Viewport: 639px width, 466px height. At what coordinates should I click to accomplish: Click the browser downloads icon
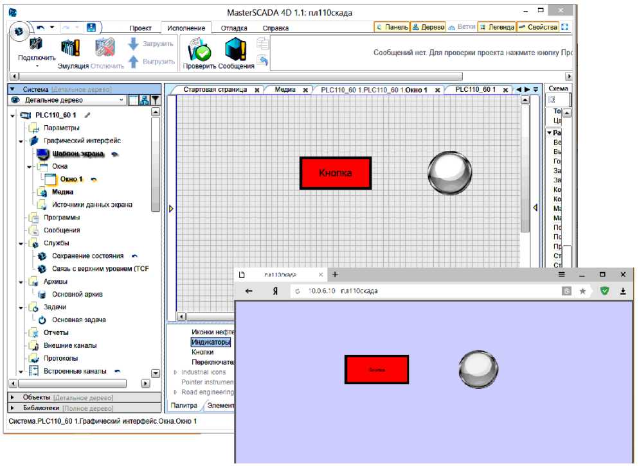click(x=623, y=291)
